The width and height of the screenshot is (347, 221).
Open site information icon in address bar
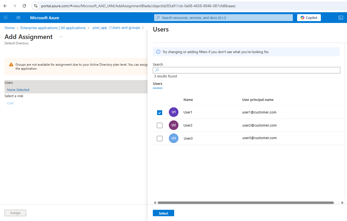[36, 6]
